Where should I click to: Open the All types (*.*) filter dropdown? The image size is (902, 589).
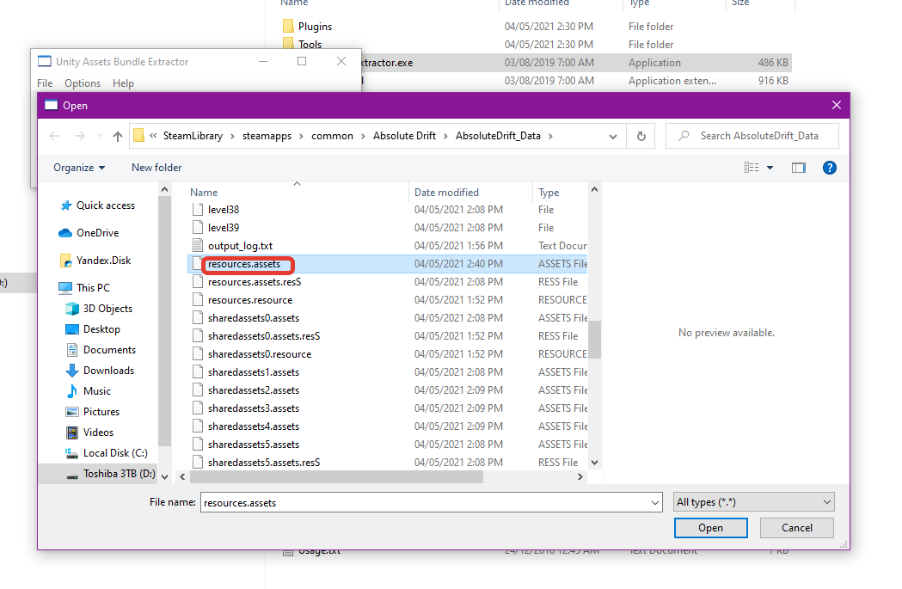pyautogui.click(x=753, y=502)
